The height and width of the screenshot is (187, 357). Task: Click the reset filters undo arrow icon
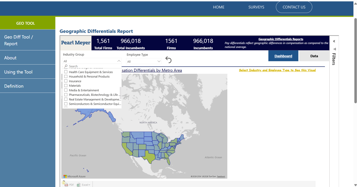click(x=168, y=60)
